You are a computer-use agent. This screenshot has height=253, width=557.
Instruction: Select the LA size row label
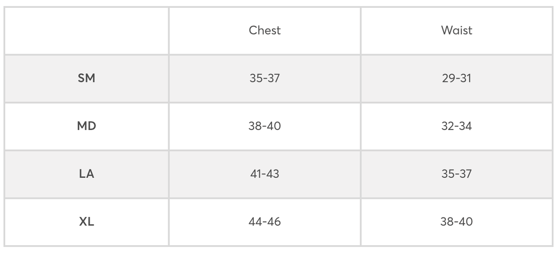87,174
